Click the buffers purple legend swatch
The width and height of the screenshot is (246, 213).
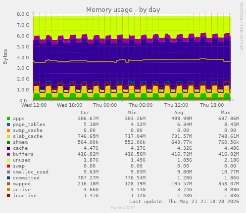(8, 154)
